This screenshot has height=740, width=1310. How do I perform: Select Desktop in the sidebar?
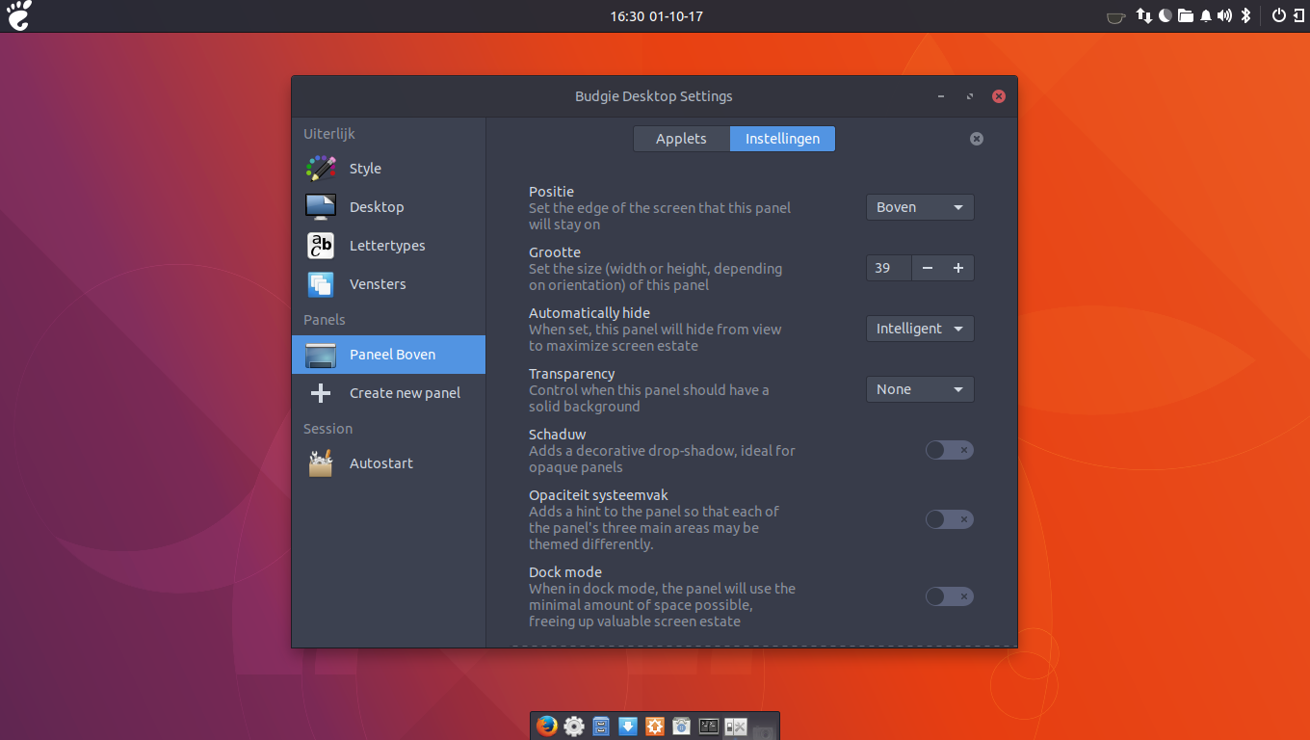tap(376, 207)
